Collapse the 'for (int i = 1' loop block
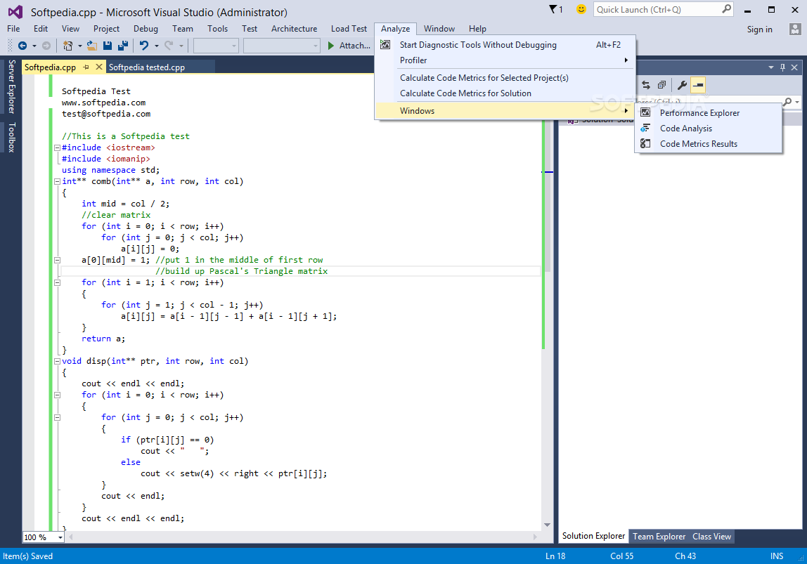807x564 pixels. tap(57, 283)
